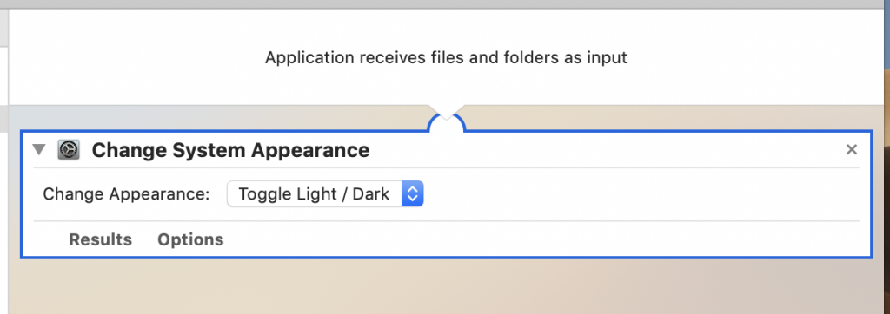Click the Change Appearance label
This screenshot has height=314, width=890.
127,194
